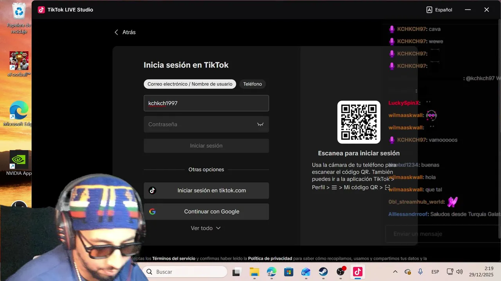501x281 pixels.
Task: Open Términos del servicio link
Action: click(174, 258)
